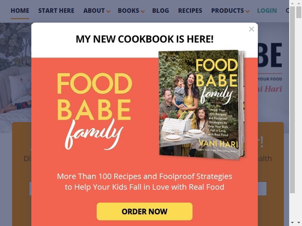Click the search icon in navigation
Screen dimensions: 302x226
287,11
